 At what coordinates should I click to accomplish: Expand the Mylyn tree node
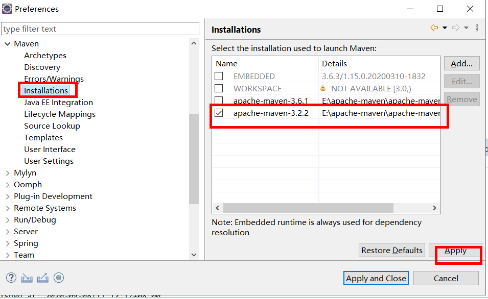pos(8,173)
